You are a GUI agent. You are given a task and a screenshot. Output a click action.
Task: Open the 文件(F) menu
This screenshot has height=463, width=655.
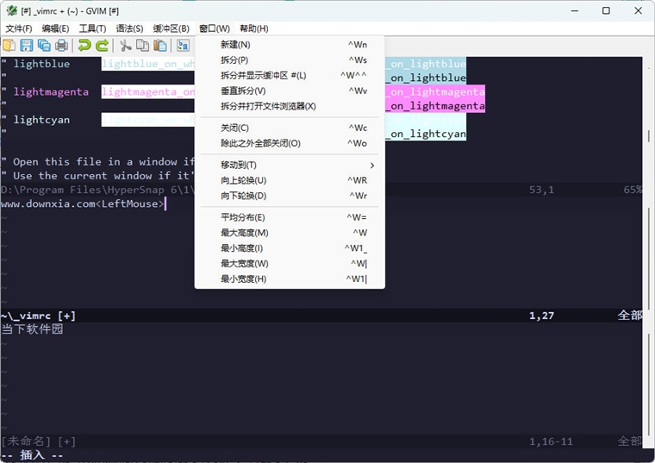19,28
